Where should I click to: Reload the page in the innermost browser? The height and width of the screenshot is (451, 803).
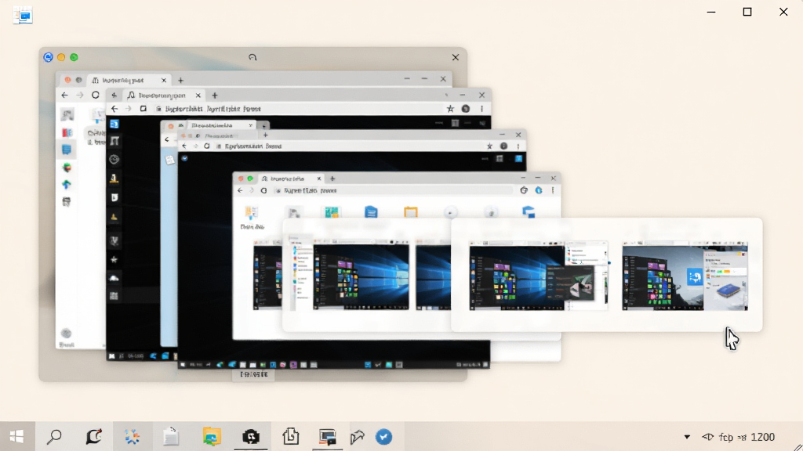pyautogui.click(x=263, y=190)
